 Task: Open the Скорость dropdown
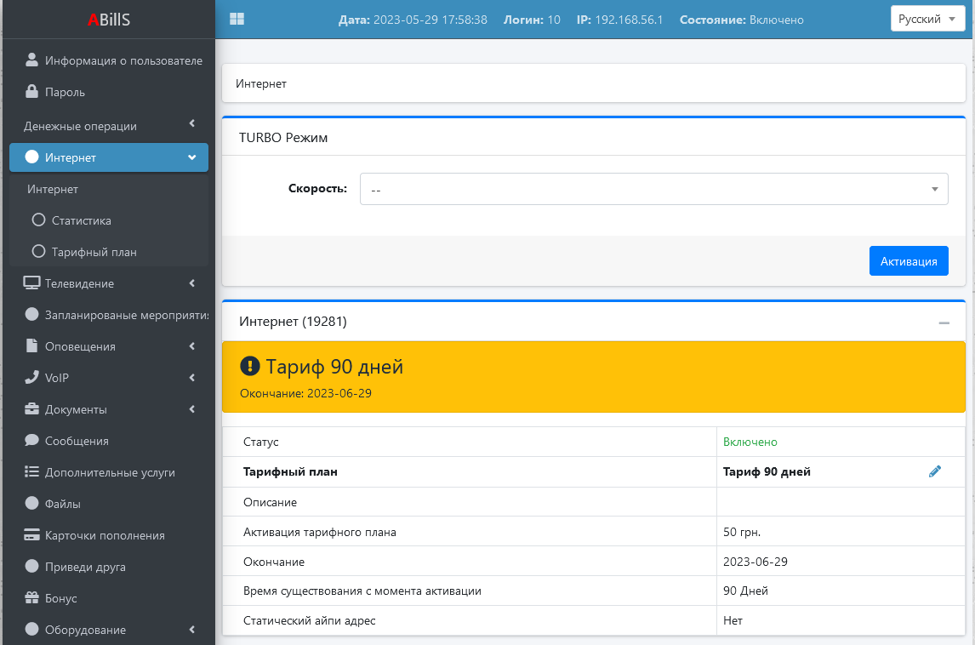(653, 189)
